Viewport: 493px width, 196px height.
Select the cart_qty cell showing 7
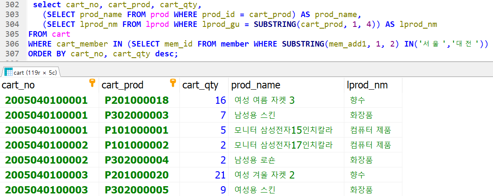pyautogui.click(x=204, y=115)
